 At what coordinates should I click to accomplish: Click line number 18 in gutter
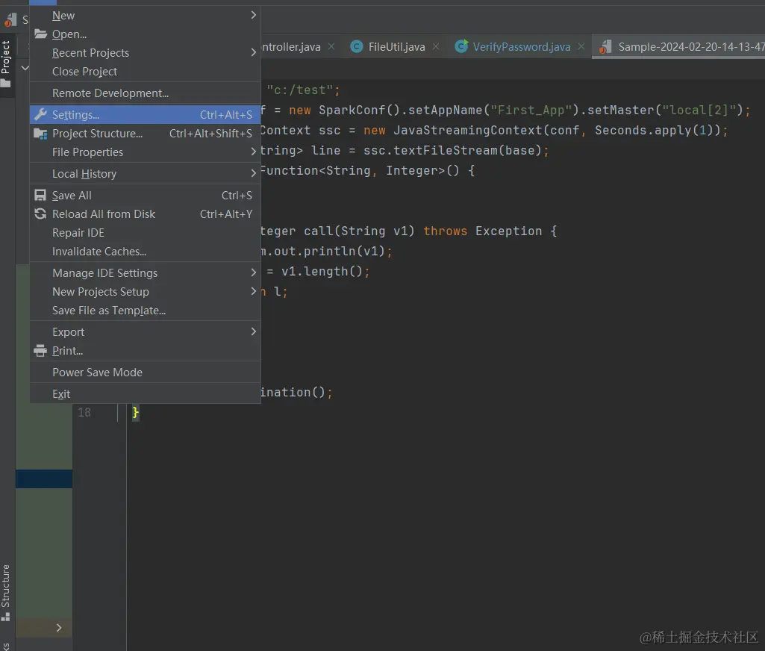[x=84, y=412]
